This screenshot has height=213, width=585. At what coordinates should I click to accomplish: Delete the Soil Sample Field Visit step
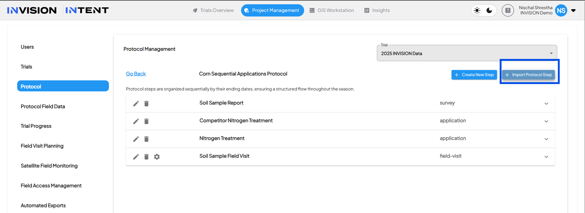pos(147,157)
